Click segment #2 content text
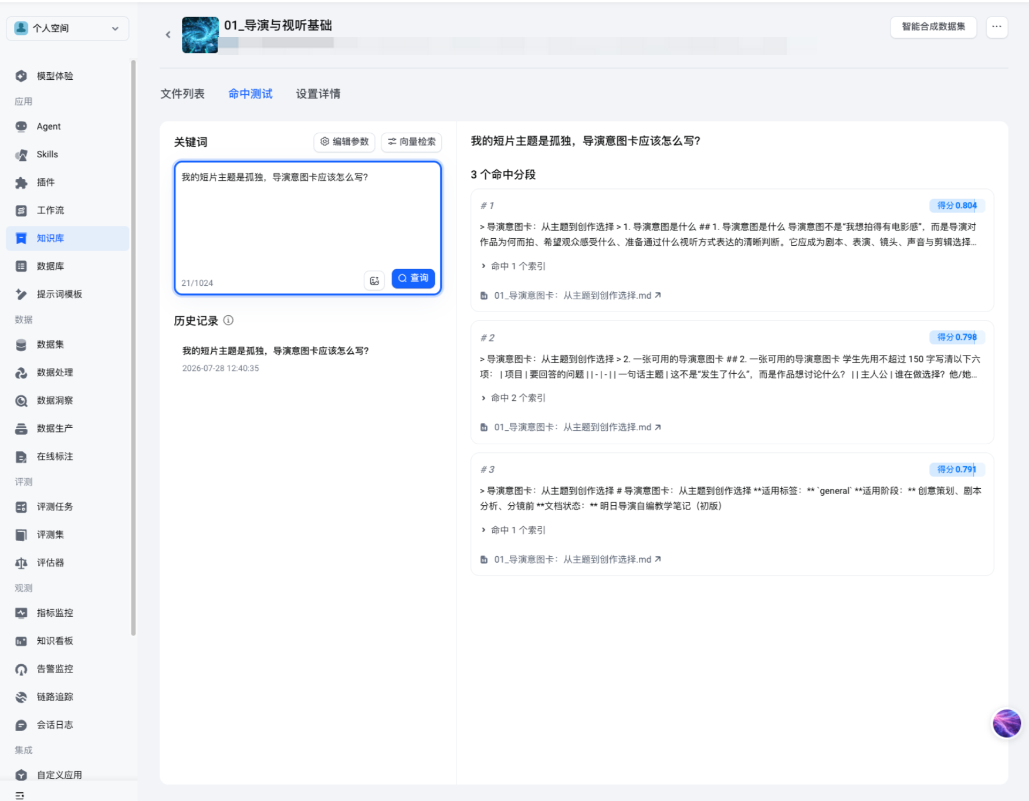This screenshot has width=1029, height=801. coord(729,366)
